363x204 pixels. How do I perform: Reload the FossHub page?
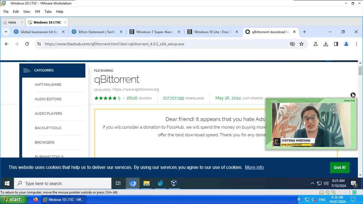pos(27,44)
